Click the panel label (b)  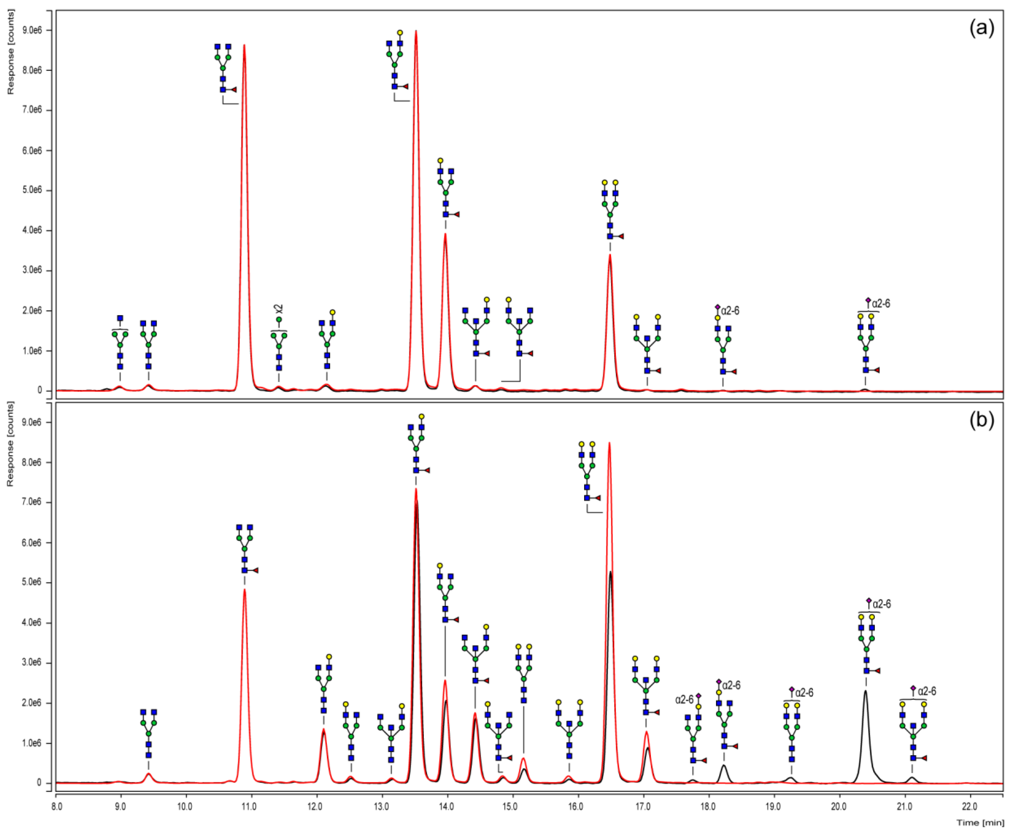pyautogui.click(x=982, y=420)
